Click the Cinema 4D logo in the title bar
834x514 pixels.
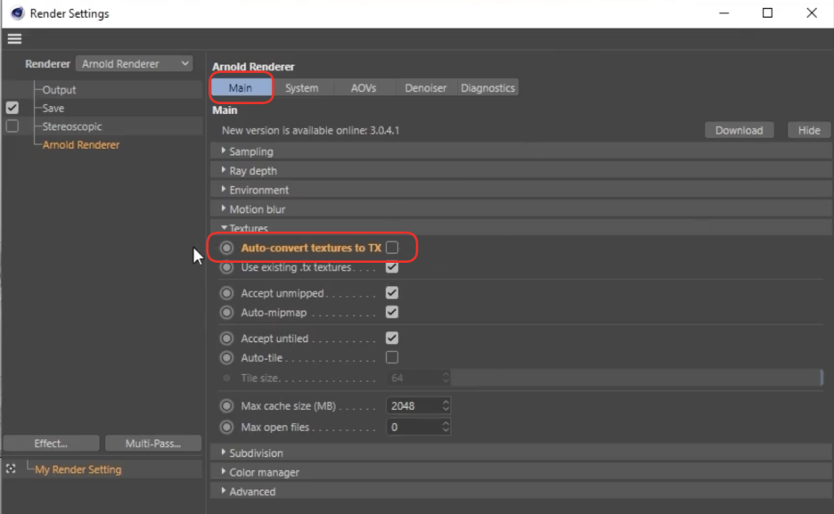pos(18,13)
